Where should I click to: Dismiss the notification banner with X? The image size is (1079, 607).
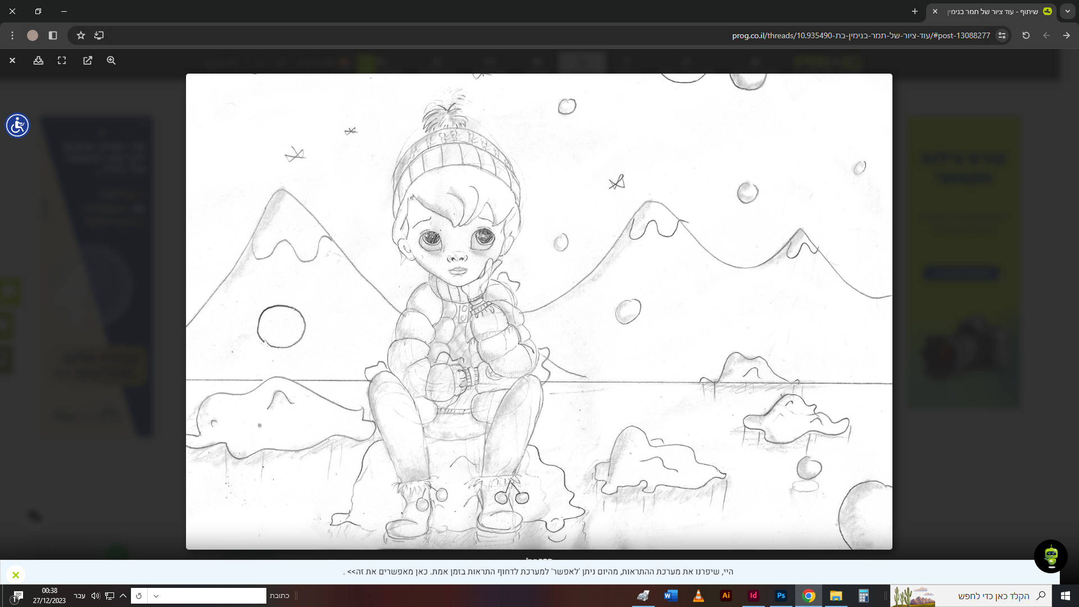[x=16, y=574]
